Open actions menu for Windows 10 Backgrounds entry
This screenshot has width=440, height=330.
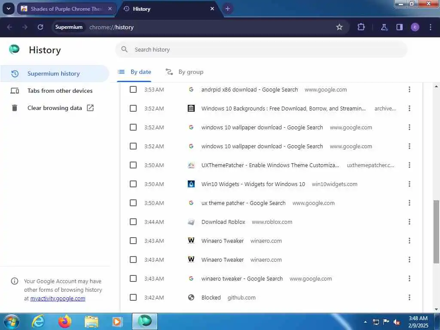(409, 108)
